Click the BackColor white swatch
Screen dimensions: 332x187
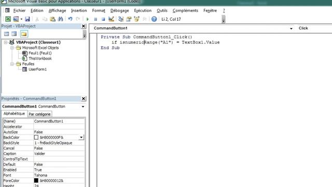(36, 137)
